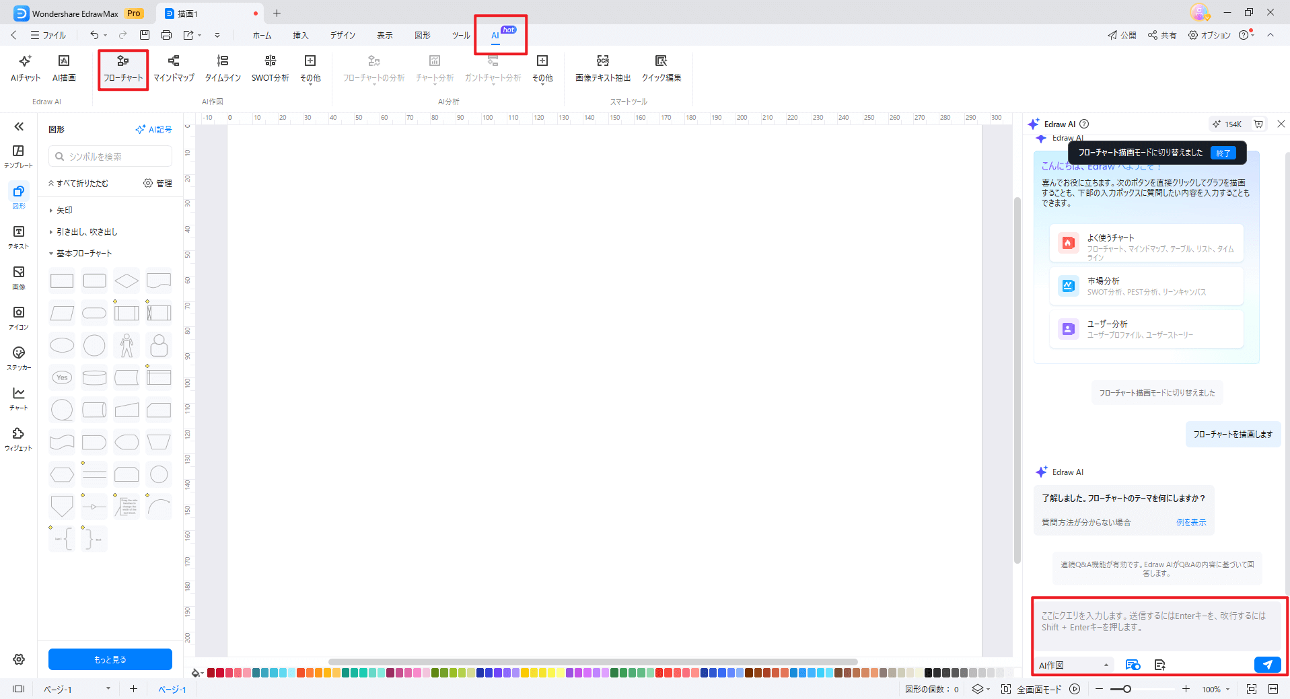Click the AI query input field
The height and width of the screenshot is (699, 1290).
[x=1157, y=626]
